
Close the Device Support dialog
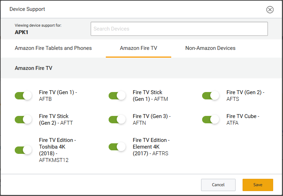click(x=270, y=9)
